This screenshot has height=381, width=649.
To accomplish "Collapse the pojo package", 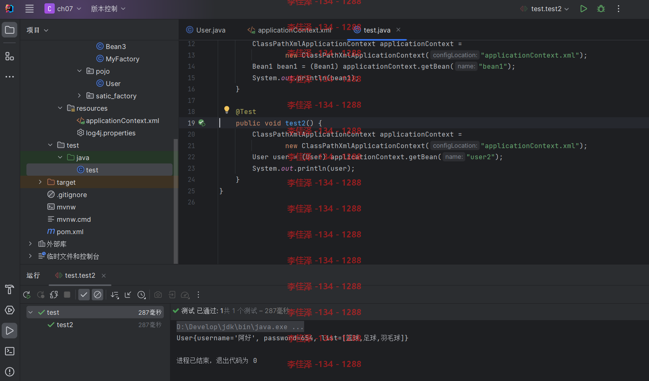I will click(x=79, y=71).
